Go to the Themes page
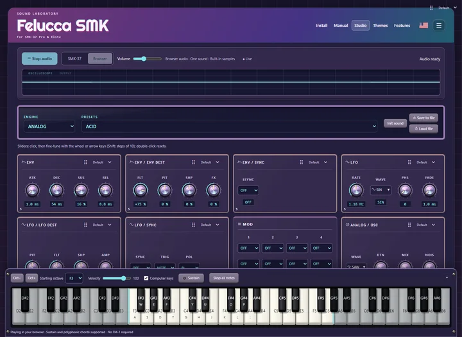This screenshot has height=337, width=462. pyautogui.click(x=380, y=26)
